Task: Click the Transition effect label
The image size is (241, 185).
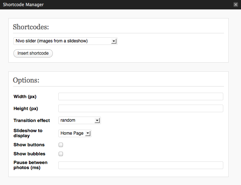Action: (31, 121)
